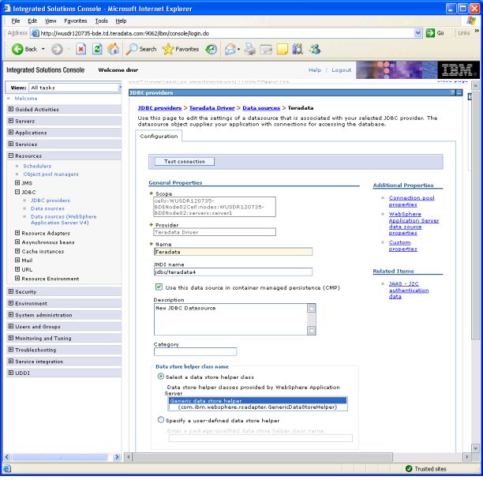The width and height of the screenshot is (483, 480).
Task: Select 'Specify a user-defined data store helper' radio
Action: [x=160, y=420]
